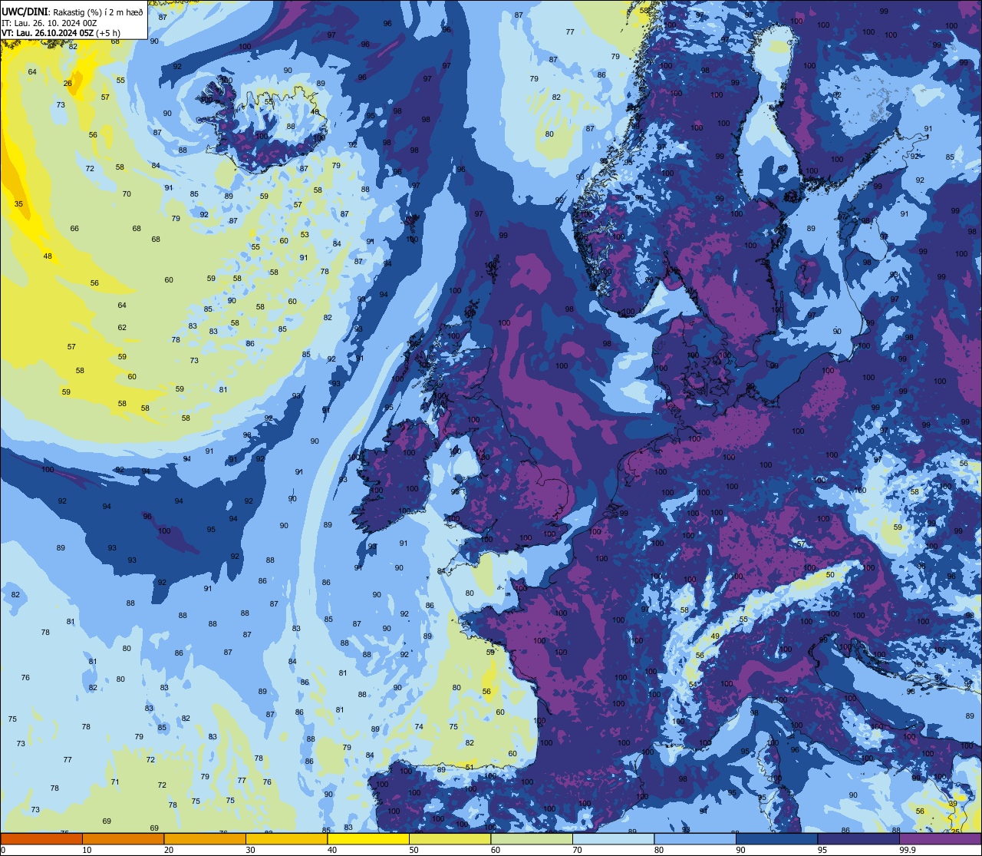This screenshot has width=982, height=856.
Task: Click the color bar tick label 60
Action: (x=495, y=850)
